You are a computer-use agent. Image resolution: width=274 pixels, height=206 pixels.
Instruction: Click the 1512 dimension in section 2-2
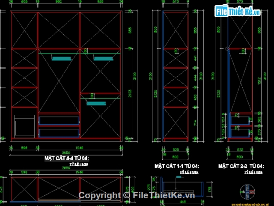click(259, 81)
